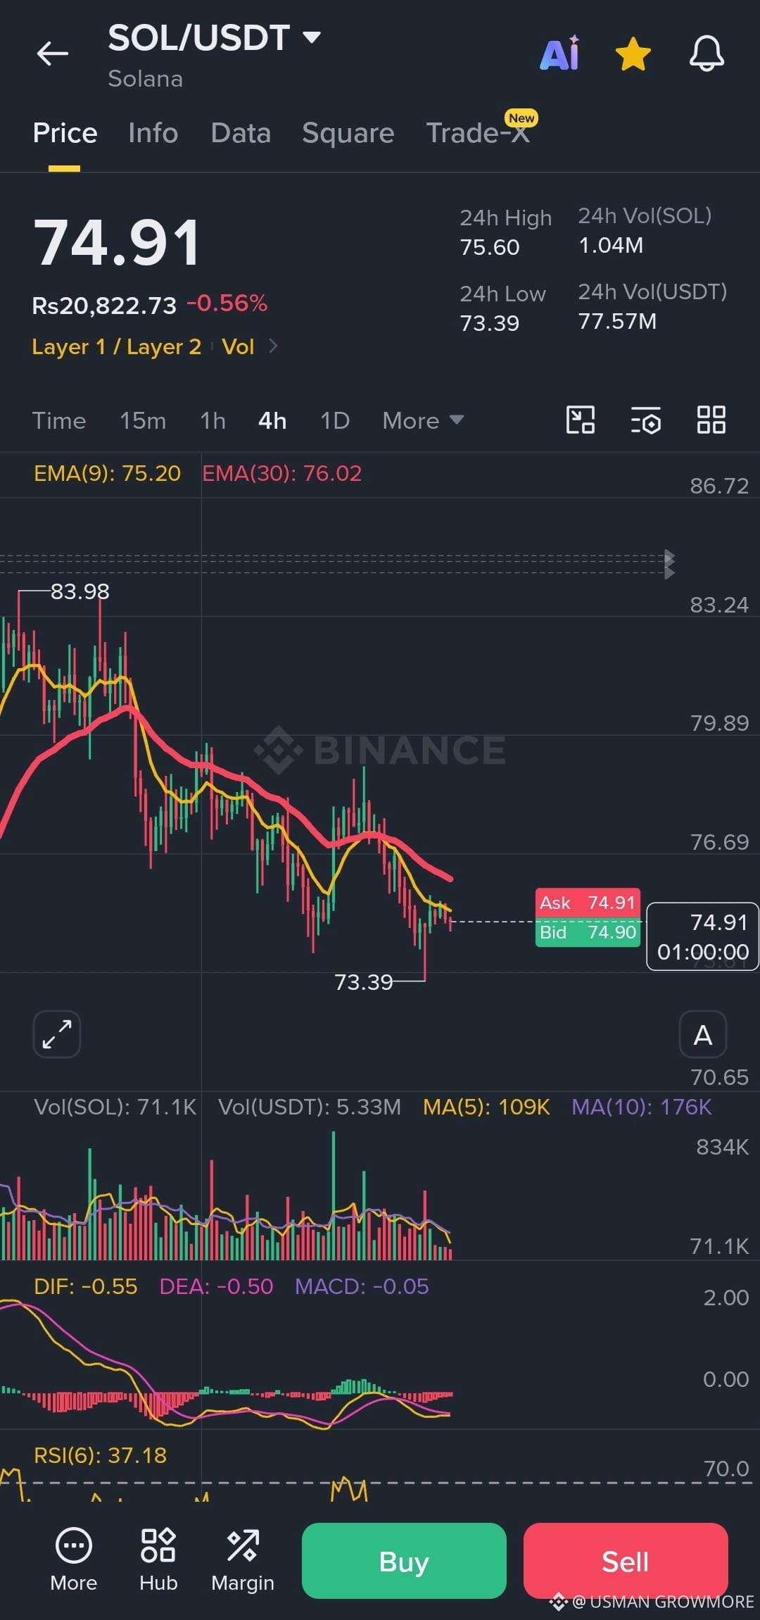The width and height of the screenshot is (760, 1620).
Task: Tap the DEA: -0.50 MACD label
Action: [216, 1286]
